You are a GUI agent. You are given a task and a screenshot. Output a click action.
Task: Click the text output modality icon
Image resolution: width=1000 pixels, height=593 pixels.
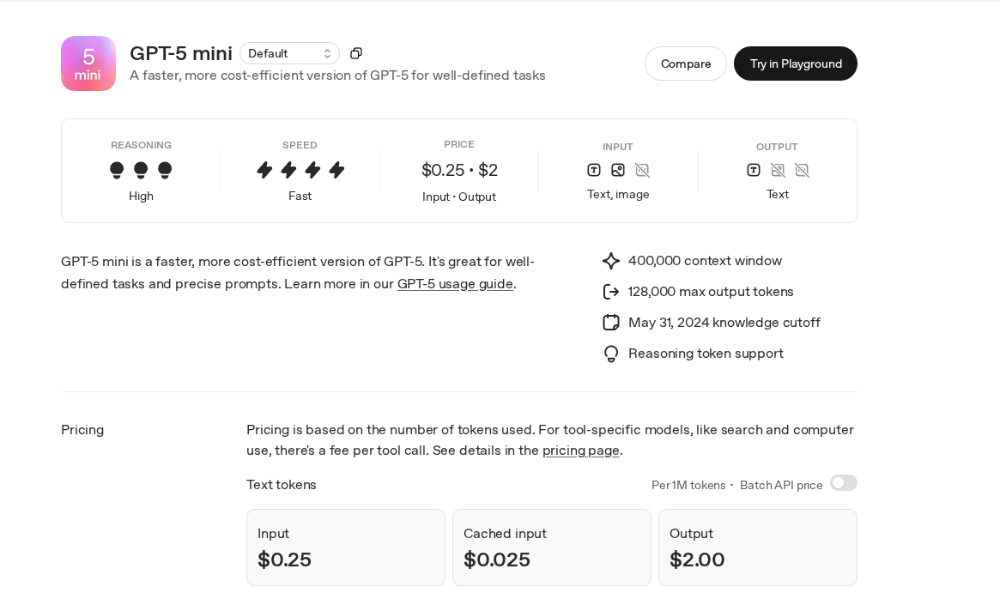[x=753, y=170]
